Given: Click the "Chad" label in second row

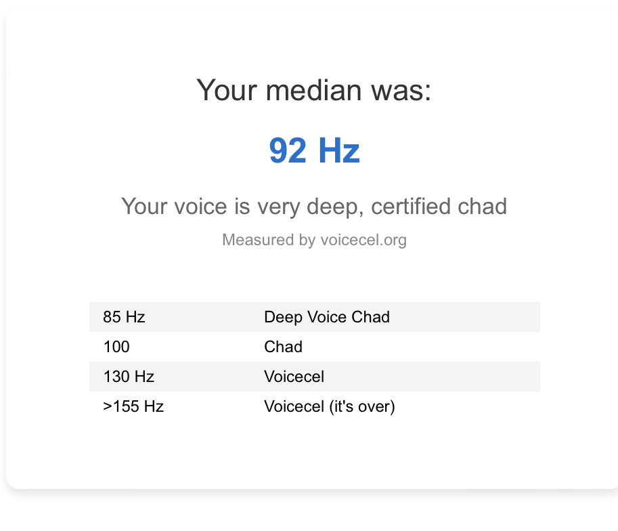Looking at the screenshot, I should click(x=283, y=347).
